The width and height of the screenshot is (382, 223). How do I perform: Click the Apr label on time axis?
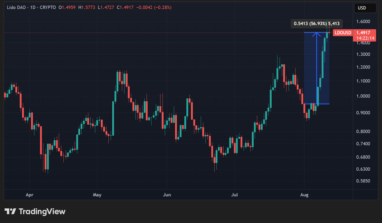[30, 195]
